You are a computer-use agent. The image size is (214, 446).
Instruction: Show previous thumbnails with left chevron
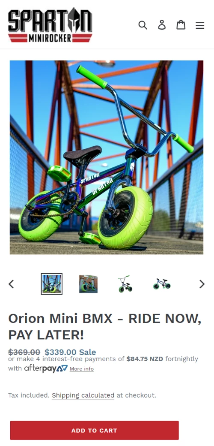click(12, 284)
